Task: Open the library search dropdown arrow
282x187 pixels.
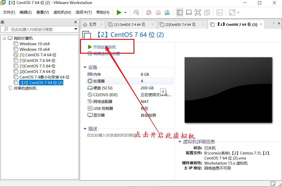Action: tap(76, 29)
